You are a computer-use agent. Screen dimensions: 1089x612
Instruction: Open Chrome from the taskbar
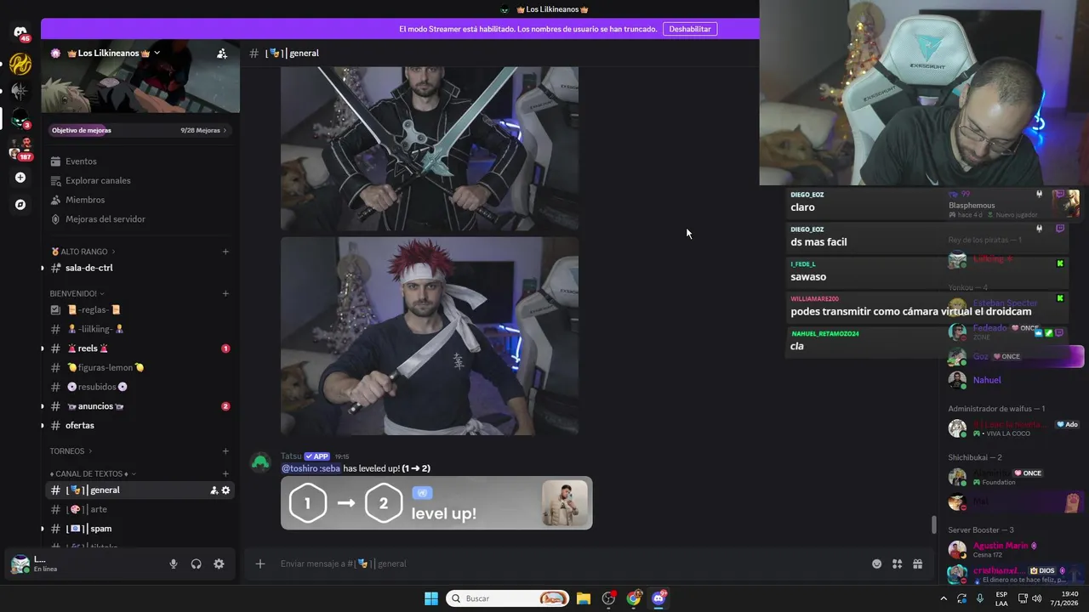coord(634,598)
